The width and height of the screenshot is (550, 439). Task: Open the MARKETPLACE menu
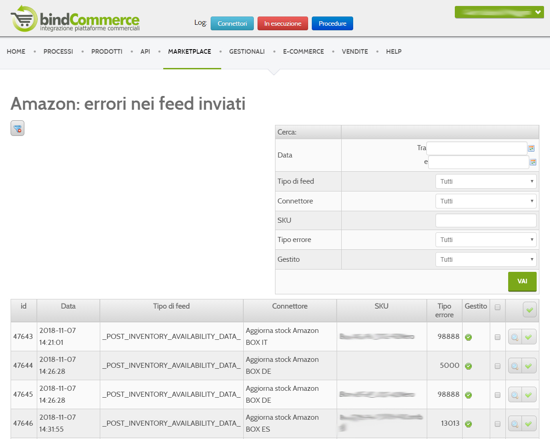click(x=189, y=51)
